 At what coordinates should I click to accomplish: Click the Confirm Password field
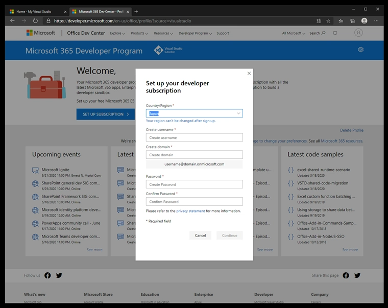[x=194, y=202]
